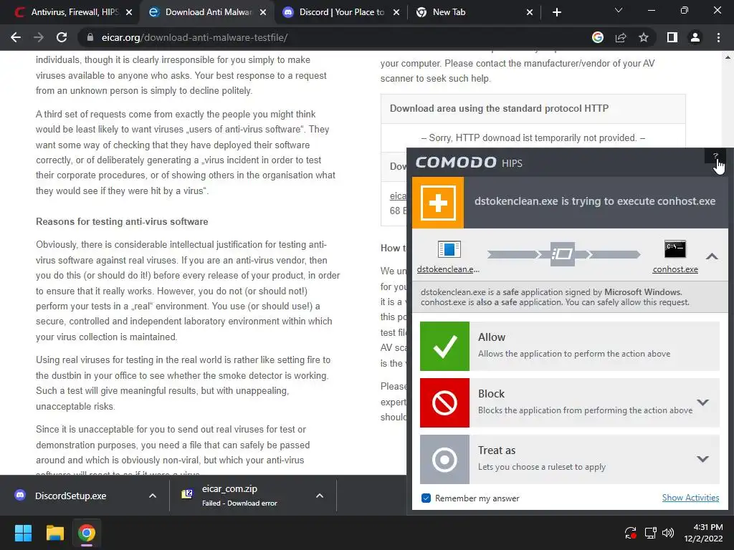Screen dimensions: 734x550
Task: Click the conhost.exe process link
Action: click(675, 269)
